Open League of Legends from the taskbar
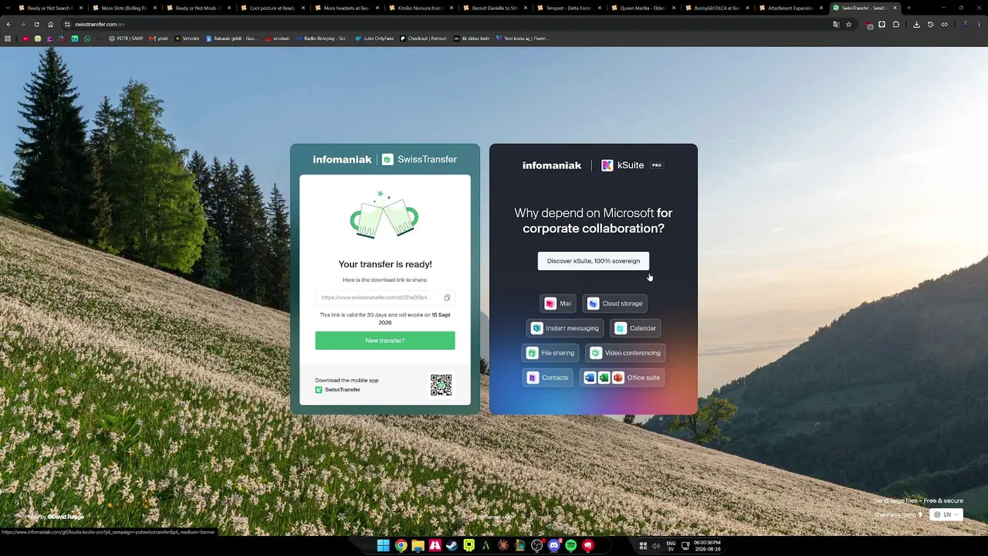 (519, 546)
